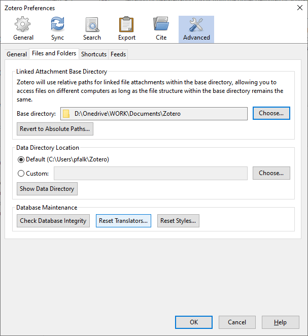Image resolution: width=308 pixels, height=336 pixels.
Task: Click Show Data Directory button
Action: pyautogui.click(x=47, y=189)
